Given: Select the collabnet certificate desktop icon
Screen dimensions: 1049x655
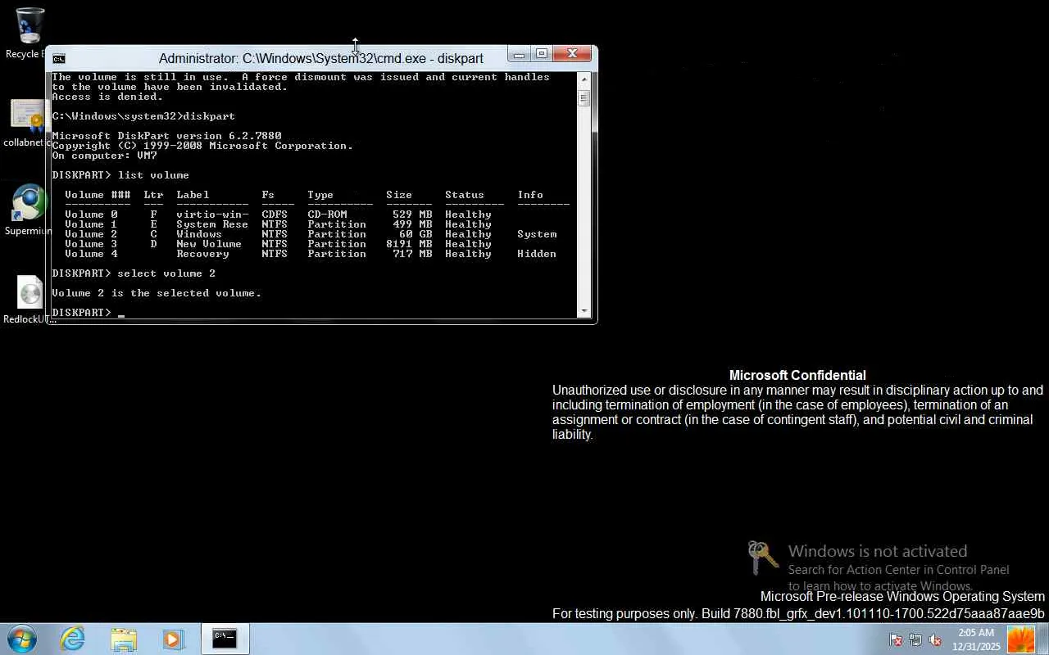Looking at the screenshot, I should 29,123.
